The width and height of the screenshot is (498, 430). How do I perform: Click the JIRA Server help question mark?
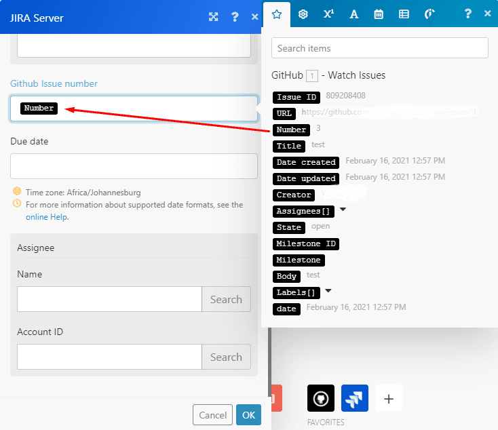(235, 17)
